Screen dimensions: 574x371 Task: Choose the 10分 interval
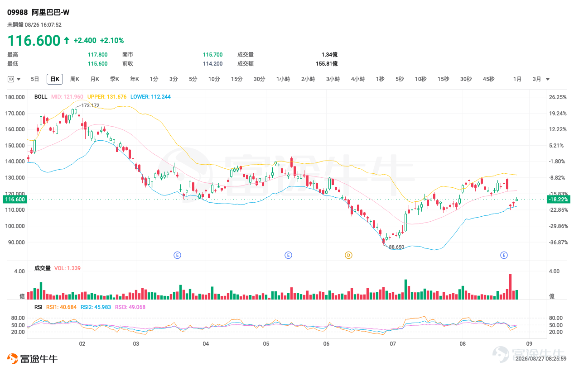click(x=214, y=79)
